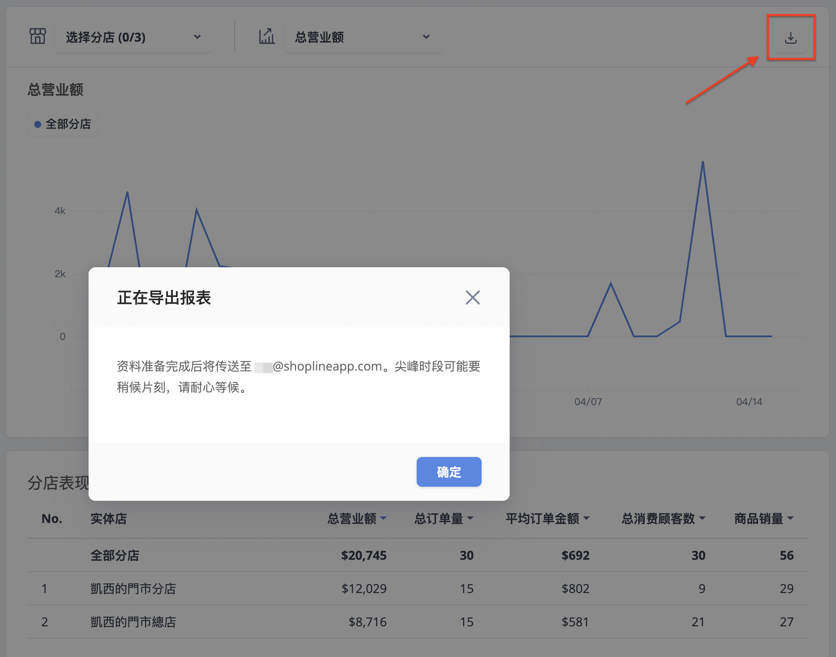Select the 全部分店 table row

(417, 555)
